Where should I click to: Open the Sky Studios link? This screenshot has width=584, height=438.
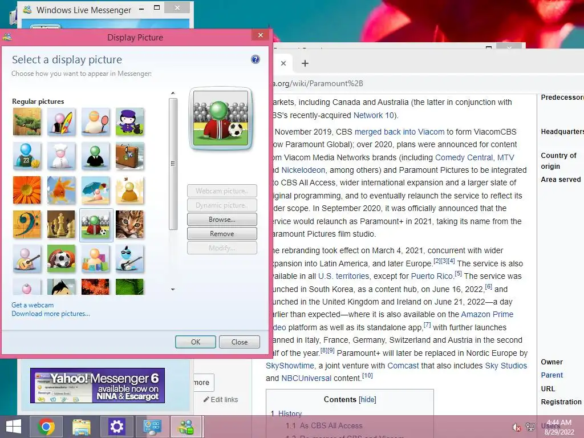coord(506,366)
